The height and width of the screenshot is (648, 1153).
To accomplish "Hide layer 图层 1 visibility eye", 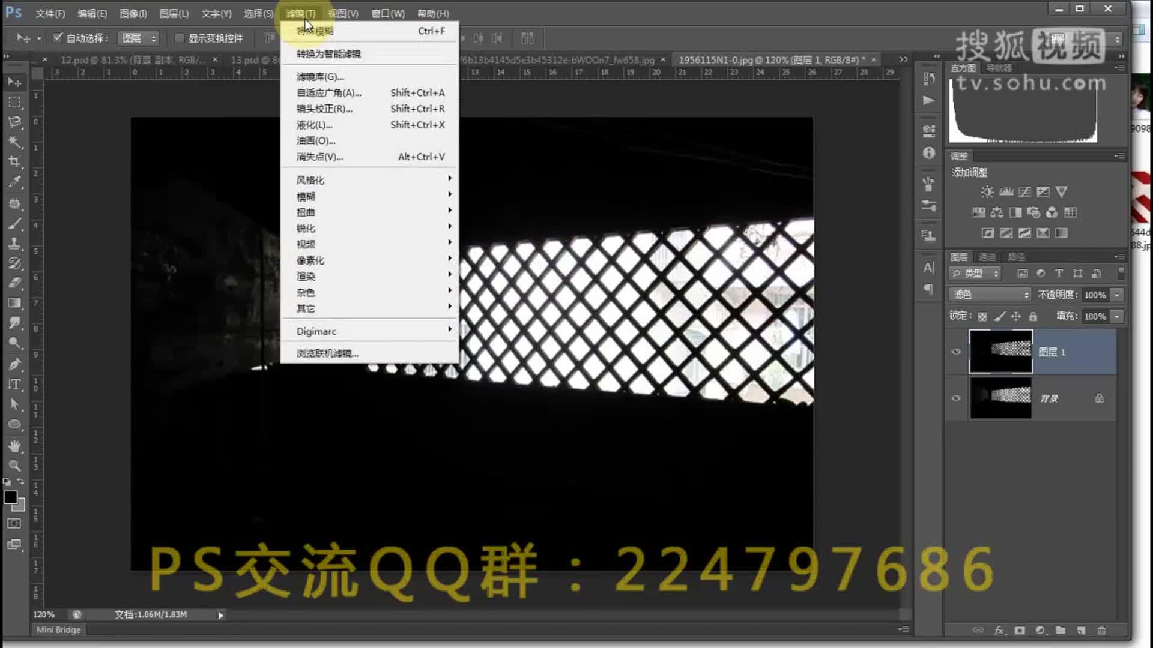I will click(956, 352).
